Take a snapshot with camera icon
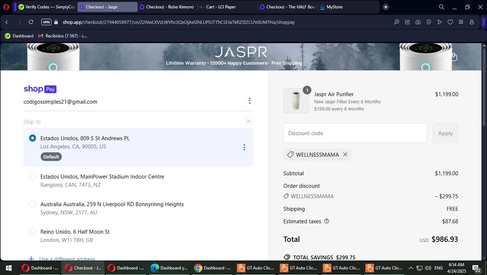This screenshot has height=275, width=487. (x=418, y=22)
